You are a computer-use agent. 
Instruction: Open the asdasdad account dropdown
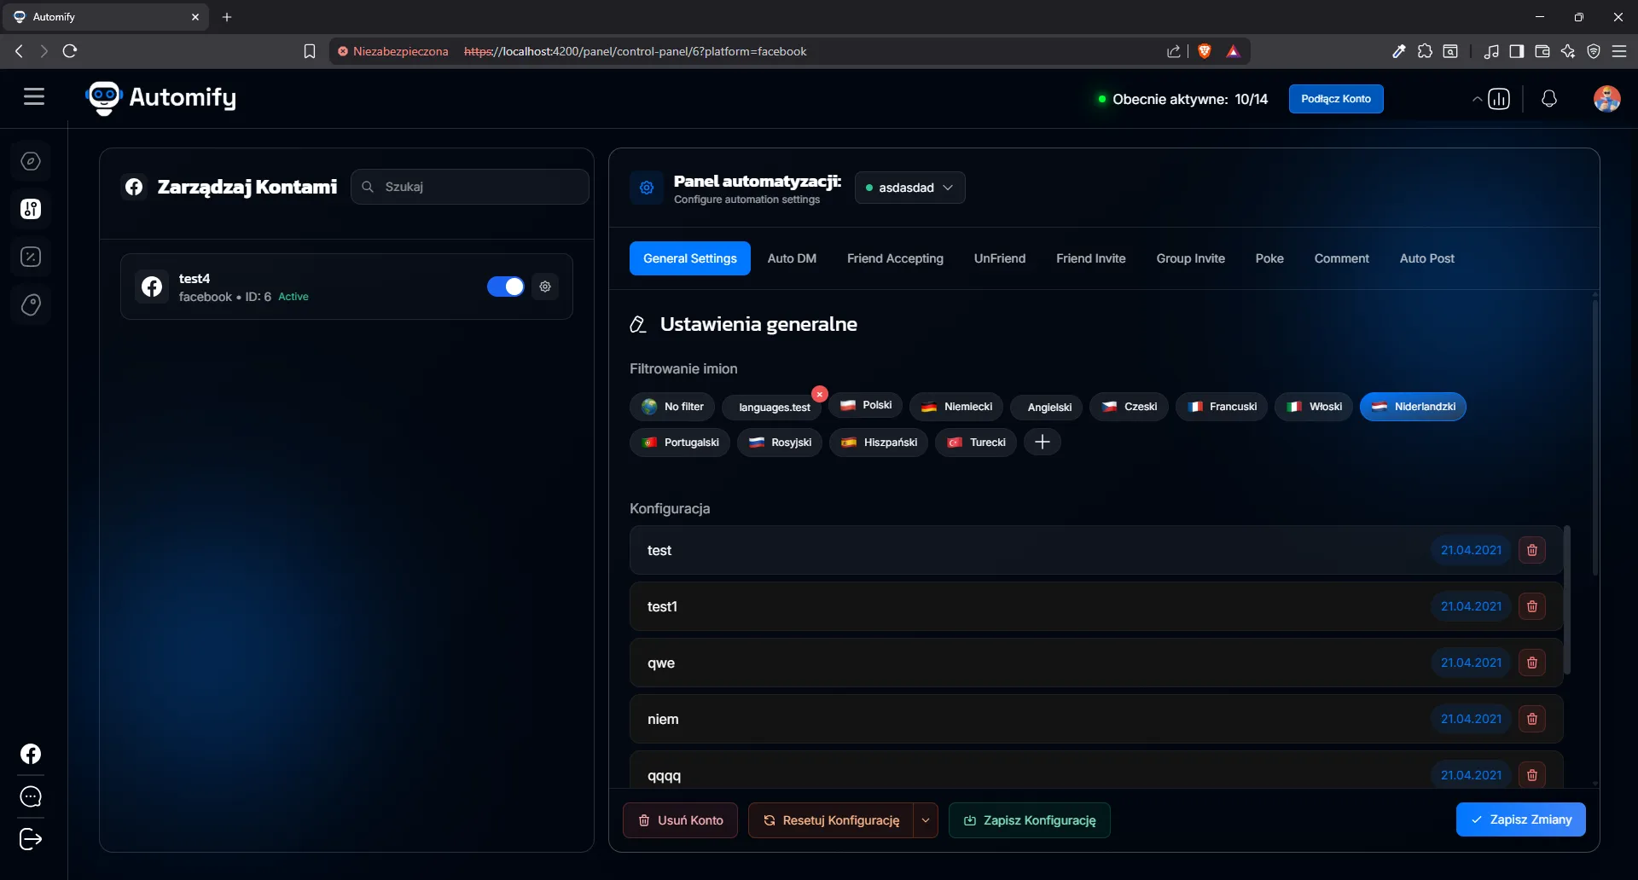909,188
